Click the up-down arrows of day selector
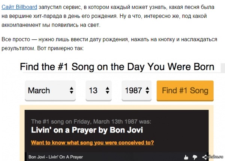The width and height of the screenshot is (225, 161). 107,91
